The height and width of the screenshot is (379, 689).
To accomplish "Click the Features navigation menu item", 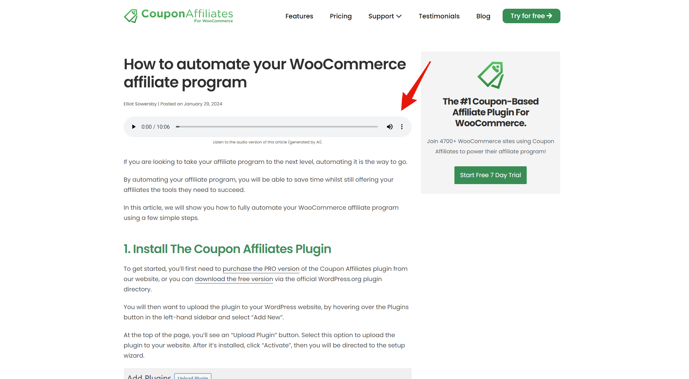I will point(300,16).
